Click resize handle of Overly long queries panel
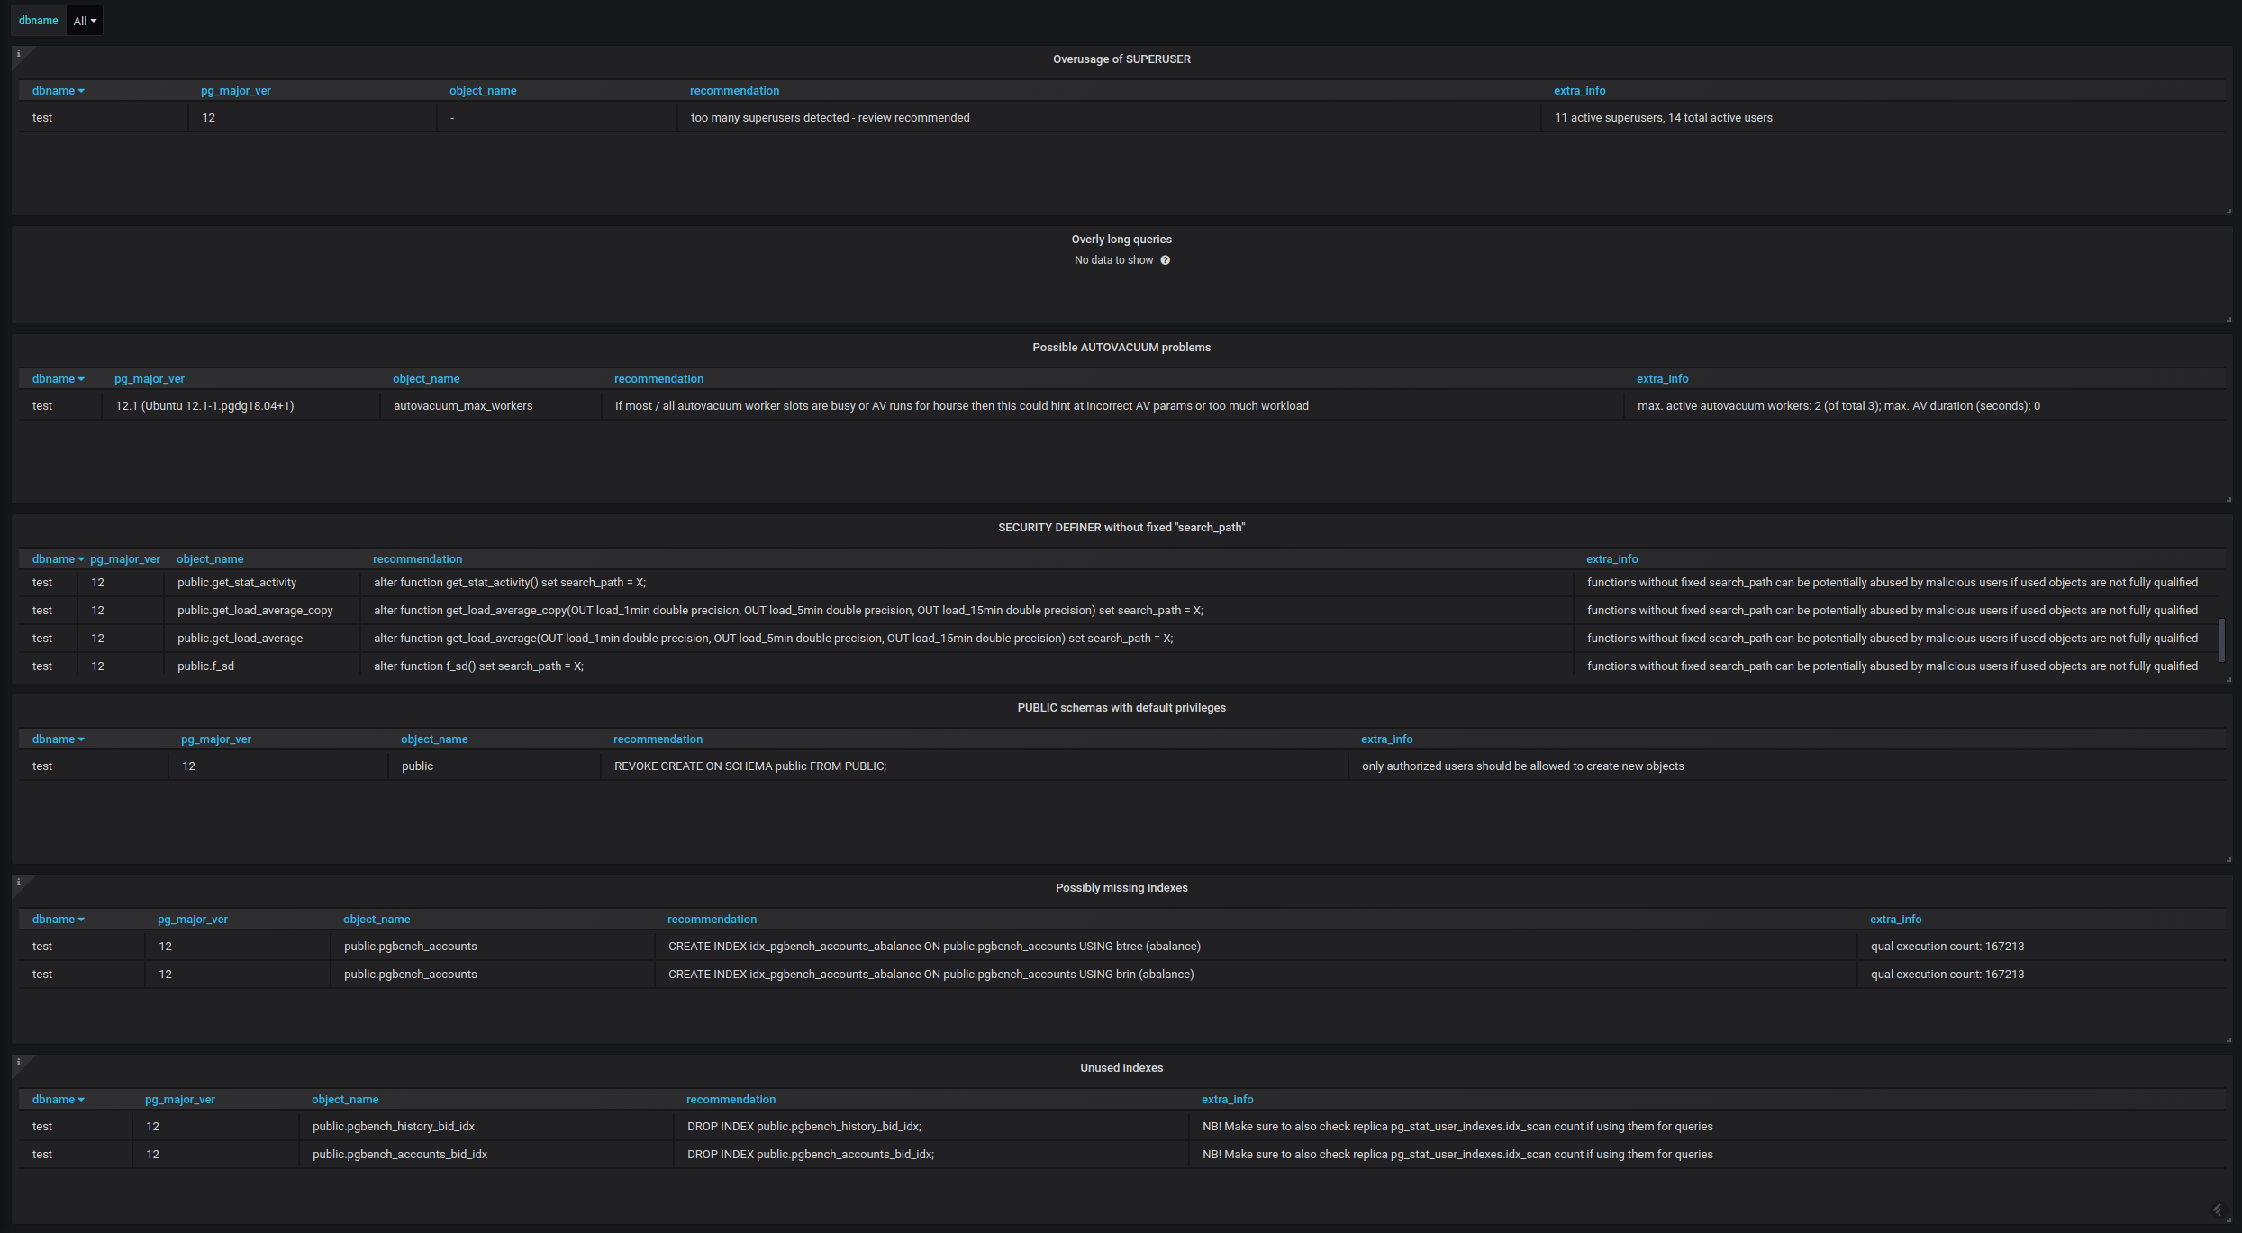This screenshot has width=2242, height=1233. click(2228, 319)
